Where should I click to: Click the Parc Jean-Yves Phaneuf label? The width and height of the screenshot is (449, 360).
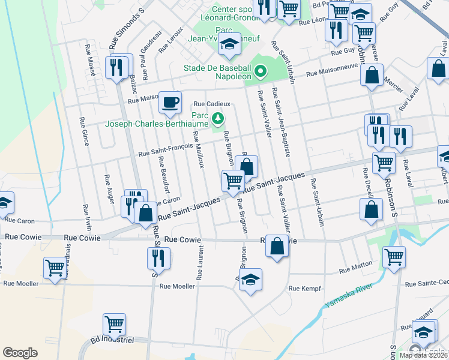[x=224, y=34]
